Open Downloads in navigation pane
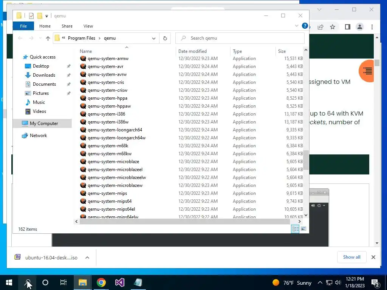Screen dimensions: 387x290 44,75
